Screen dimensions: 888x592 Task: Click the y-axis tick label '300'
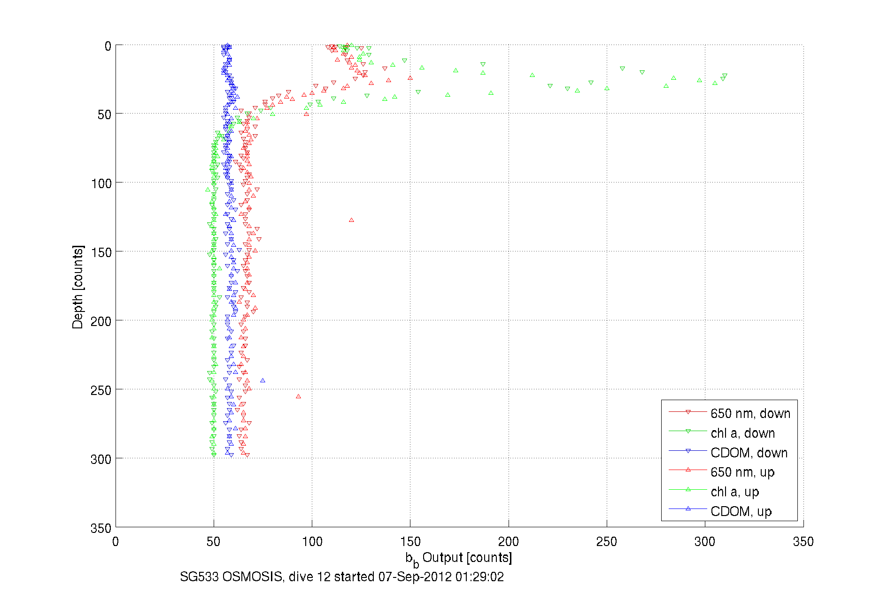click(x=101, y=459)
